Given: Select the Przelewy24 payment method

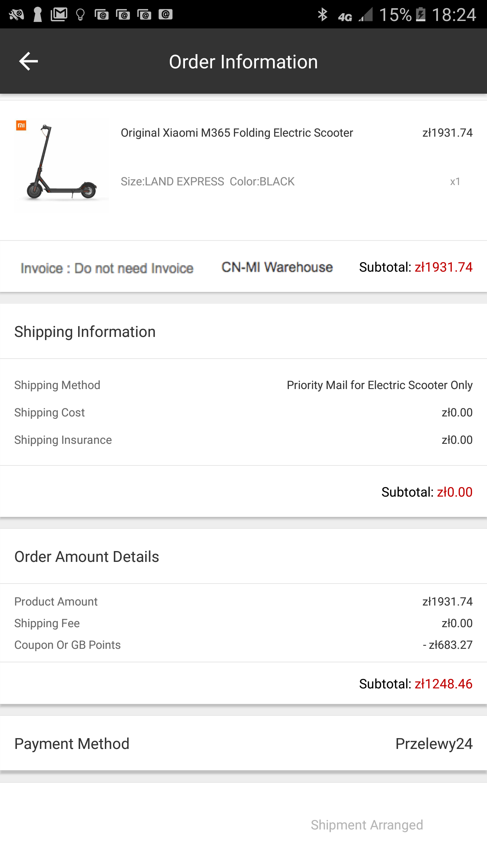Looking at the screenshot, I should pyautogui.click(x=434, y=744).
